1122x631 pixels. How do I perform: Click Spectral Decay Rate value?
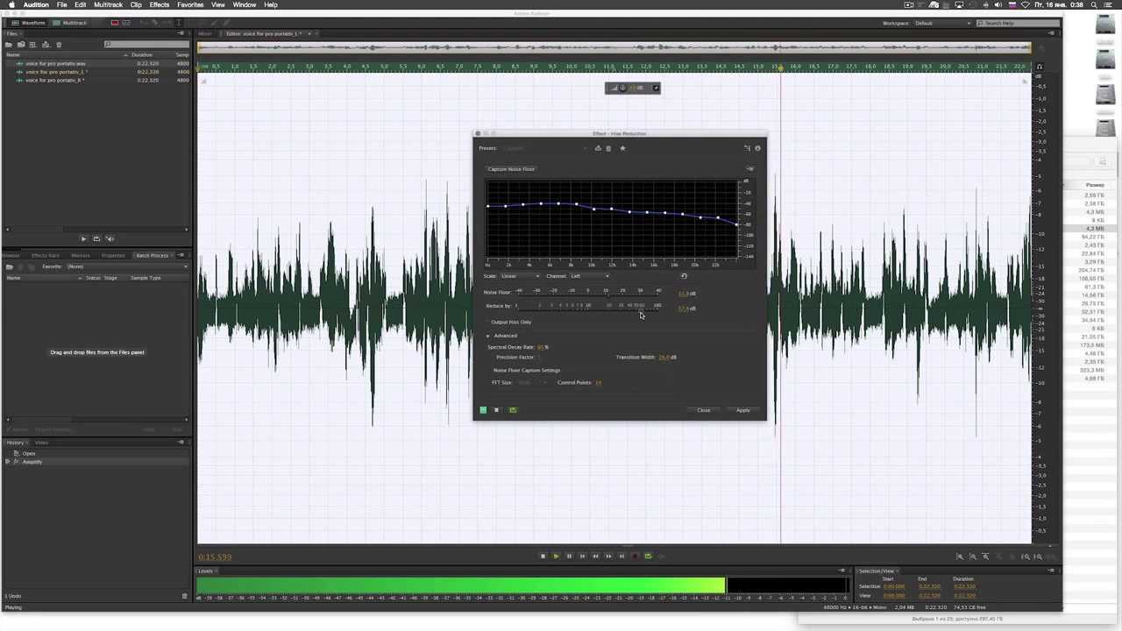541,347
